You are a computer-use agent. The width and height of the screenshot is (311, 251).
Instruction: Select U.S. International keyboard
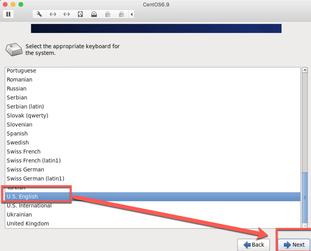click(29, 206)
